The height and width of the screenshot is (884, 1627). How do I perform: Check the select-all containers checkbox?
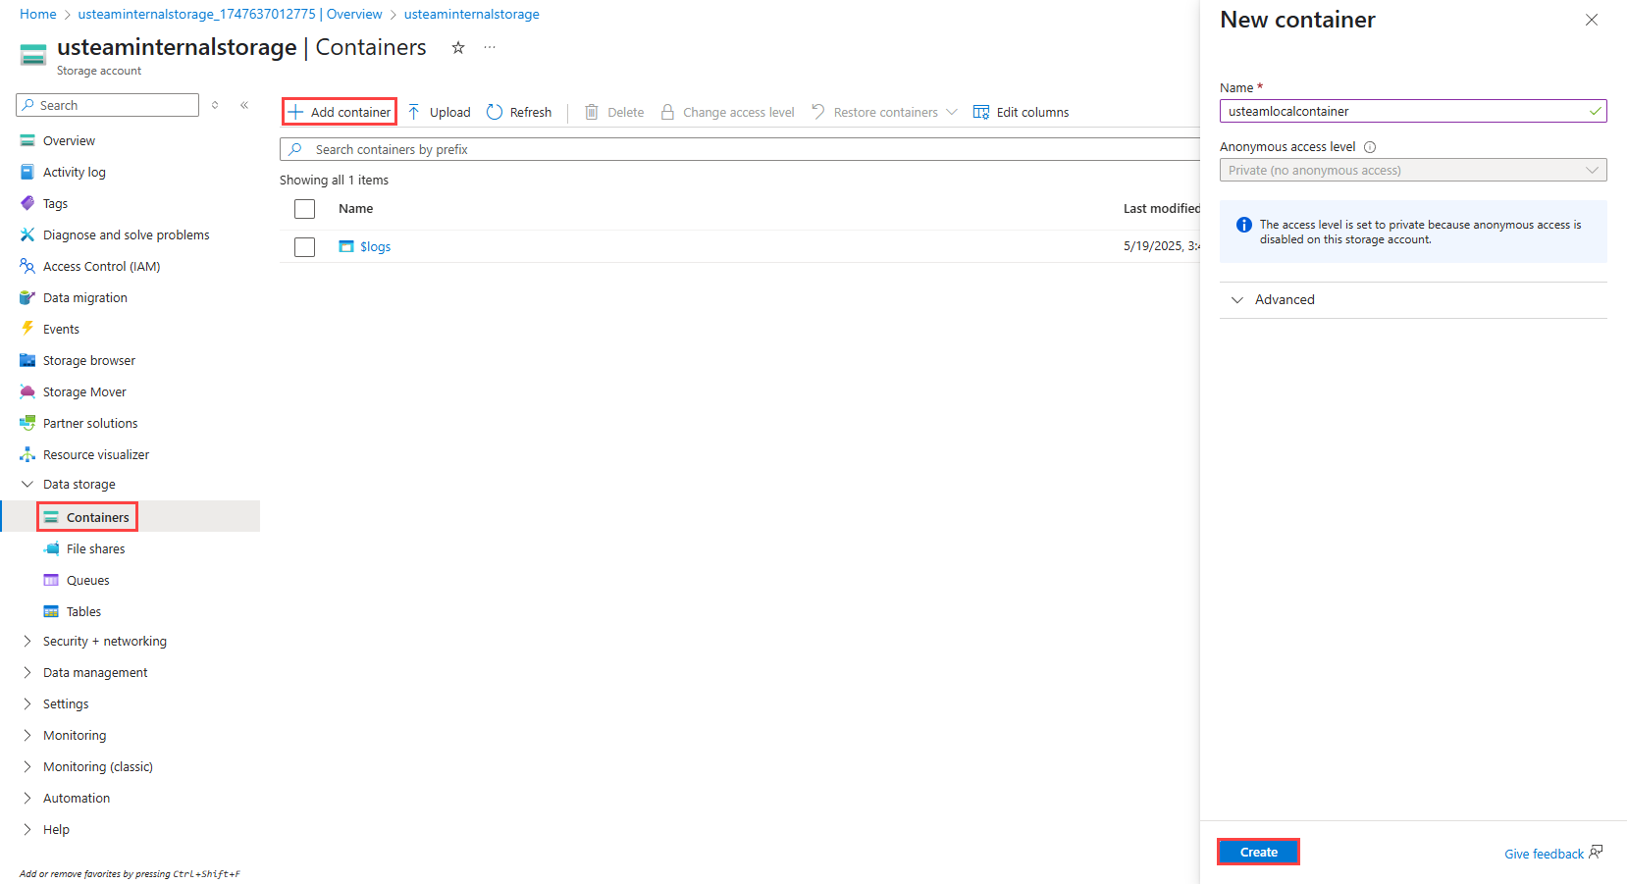305,209
